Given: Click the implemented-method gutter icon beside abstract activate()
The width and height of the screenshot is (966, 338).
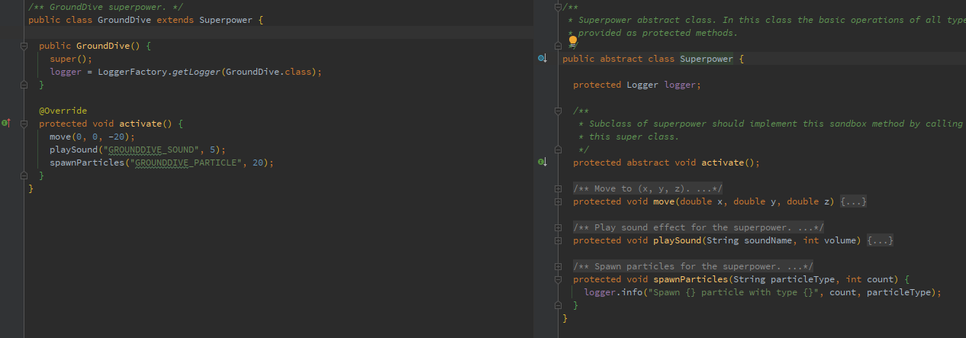Looking at the screenshot, I should [x=543, y=162].
